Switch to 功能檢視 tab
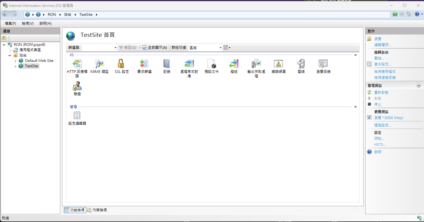424x222 pixels. click(75, 210)
